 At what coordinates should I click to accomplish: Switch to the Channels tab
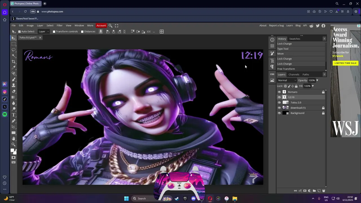(294, 74)
